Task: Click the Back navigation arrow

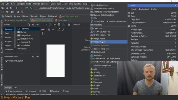Action: tap(17, 8)
